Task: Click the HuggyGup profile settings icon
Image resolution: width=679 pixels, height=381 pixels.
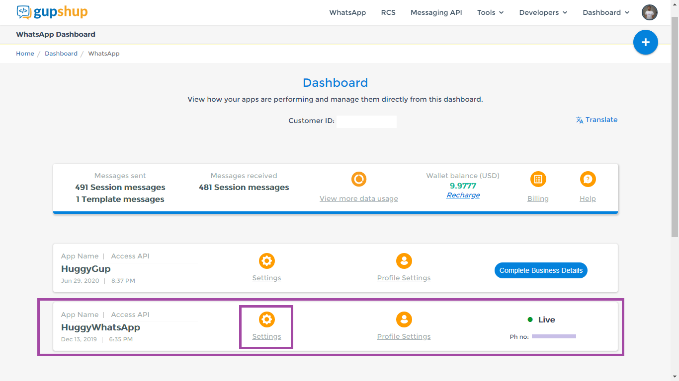Action: click(404, 261)
